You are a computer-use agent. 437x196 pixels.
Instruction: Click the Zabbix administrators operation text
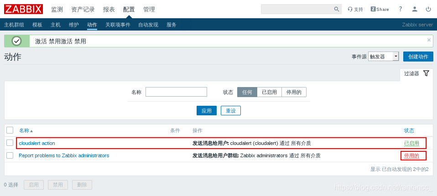pos(256,155)
